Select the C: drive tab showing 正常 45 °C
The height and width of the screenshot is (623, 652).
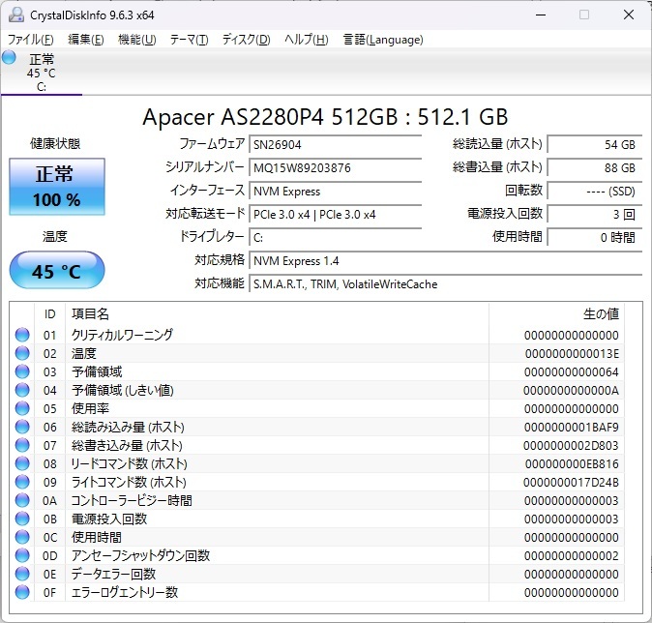42,73
